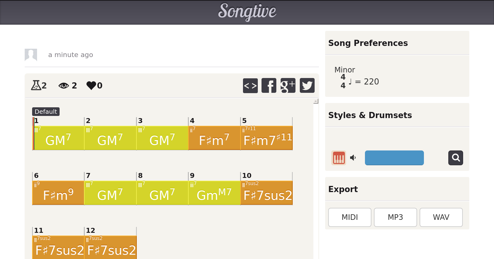
Task: Click the user avatar thumbnail
Action: tap(31, 55)
